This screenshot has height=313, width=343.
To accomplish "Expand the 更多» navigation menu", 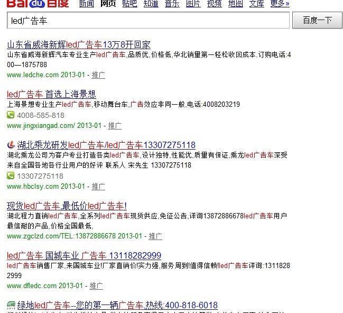I will pyautogui.click(x=280, y=4).
